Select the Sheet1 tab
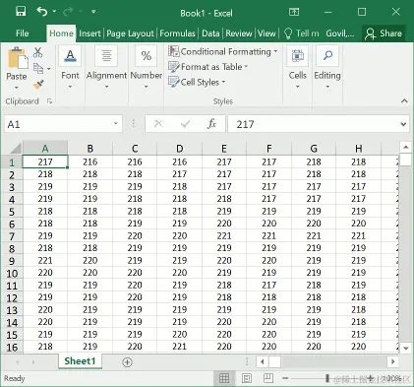Viewport: 414px width, 387px height. click(x=80, y=361)
